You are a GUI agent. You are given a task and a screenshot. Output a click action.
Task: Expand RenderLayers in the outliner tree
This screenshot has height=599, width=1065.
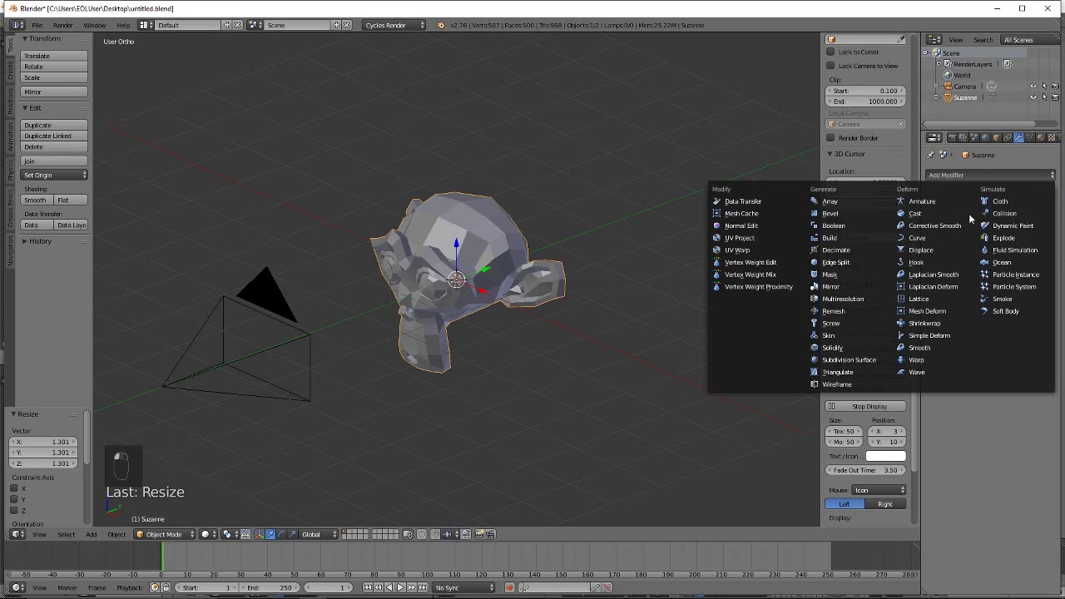[939, 64]
